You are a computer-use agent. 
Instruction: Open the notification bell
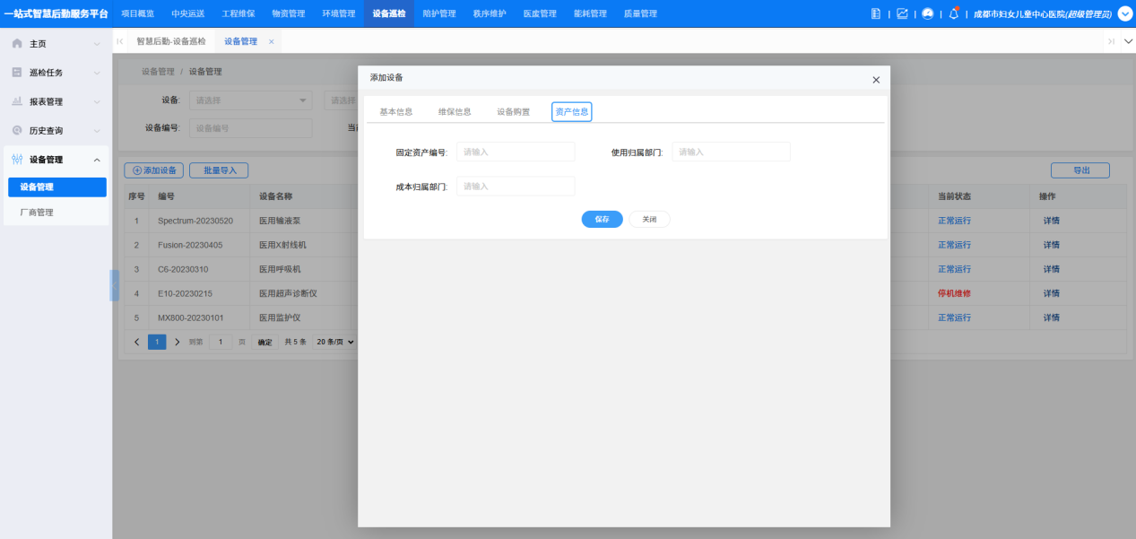pos(954,13)
